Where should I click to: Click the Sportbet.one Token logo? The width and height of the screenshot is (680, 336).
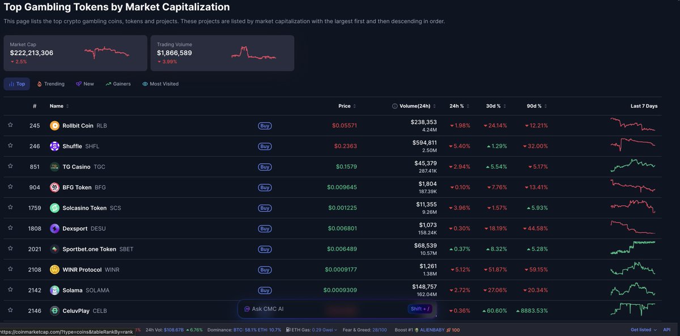(x=54, y=249)
